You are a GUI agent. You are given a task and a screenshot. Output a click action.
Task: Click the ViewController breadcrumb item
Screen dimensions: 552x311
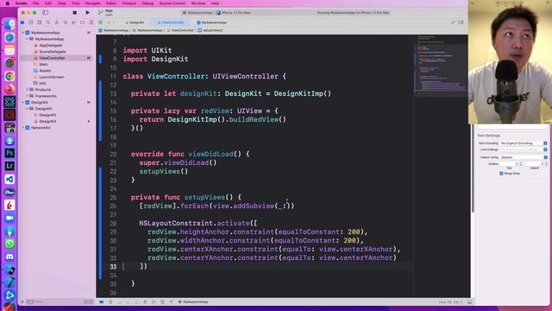(x=180, y=30)
